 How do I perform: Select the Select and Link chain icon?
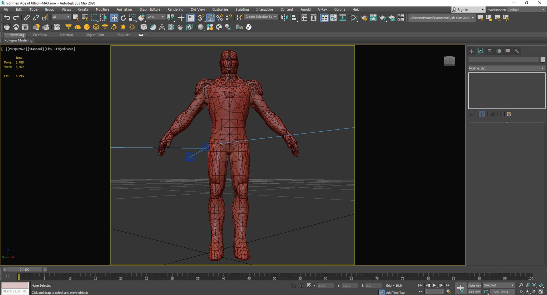(27, 18)
